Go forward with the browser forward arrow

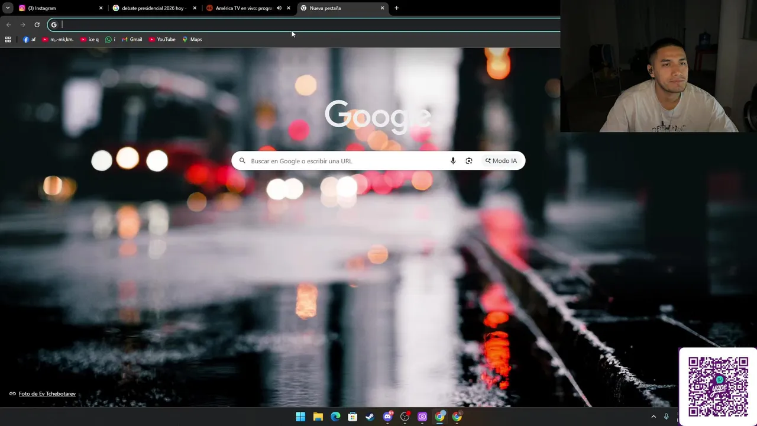click(22, 24)
